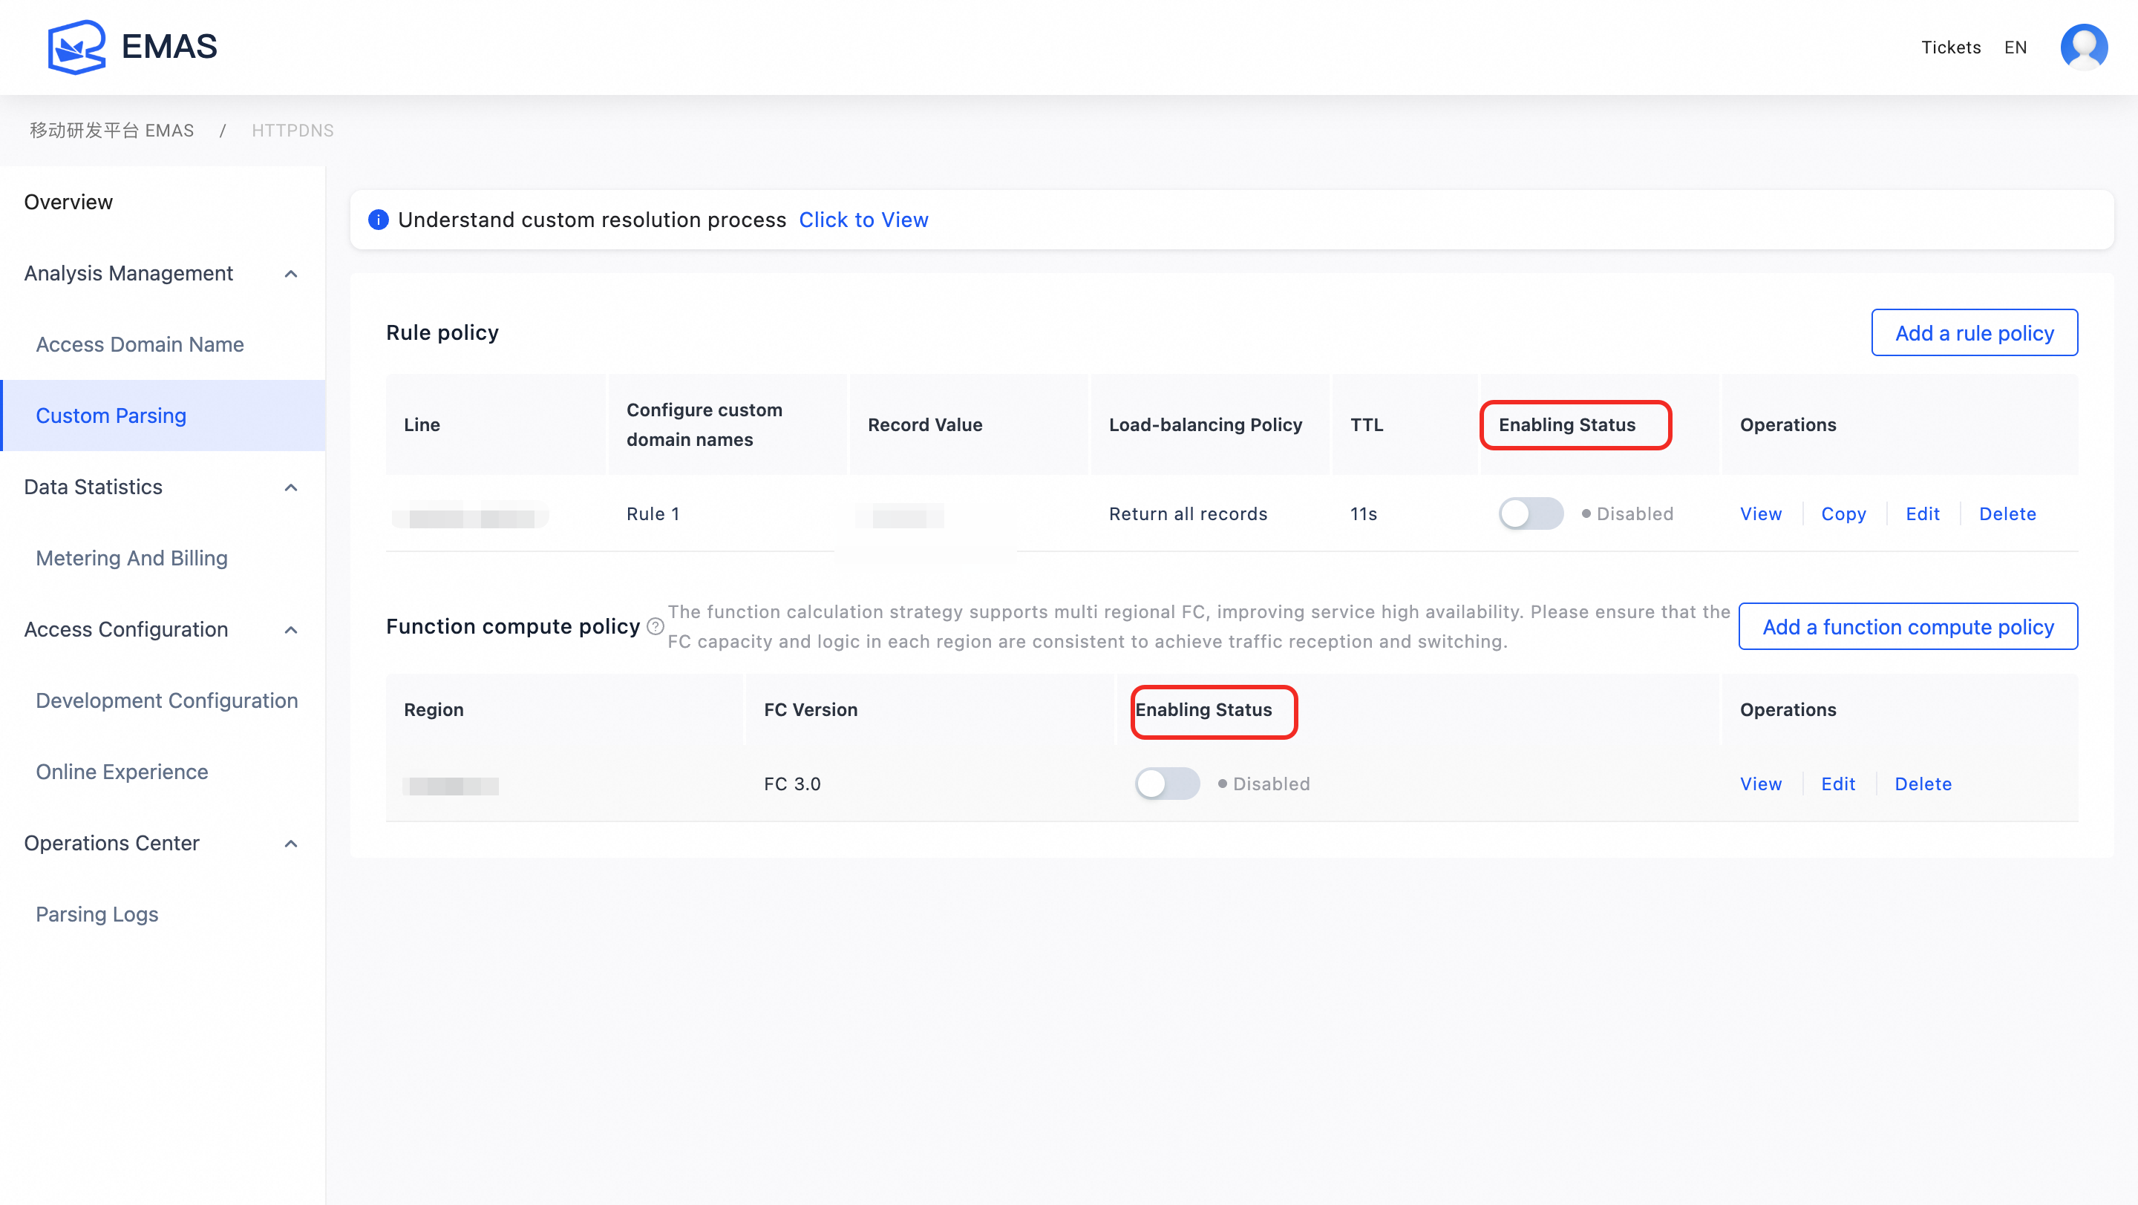The image size is (2138, 1205).
Task: Delete the FC 3.0 function policy
Action: [1922, 784]
